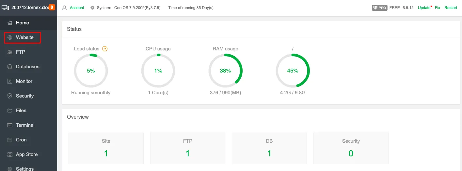The height and width of the screenshot is (171, 462).
Task: Click the Cron calendar icon
Action: click(x=10, y=140)
